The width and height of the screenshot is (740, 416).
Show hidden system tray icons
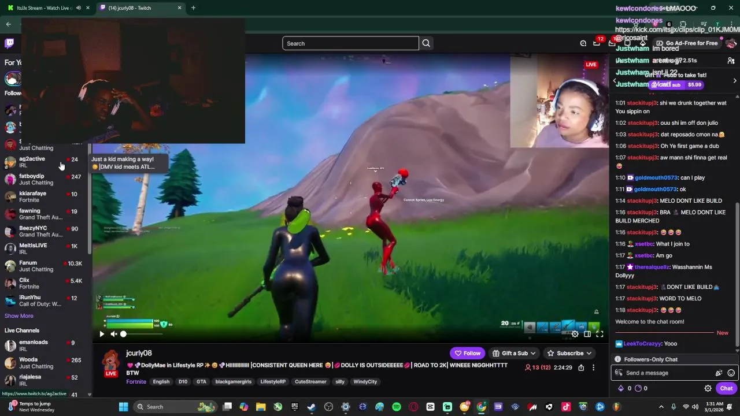click(661, 407)
